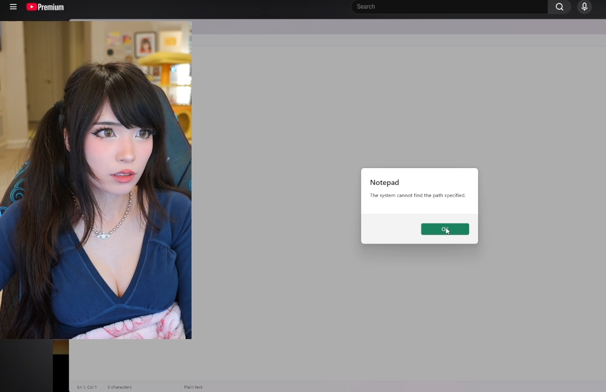This screenshot has width=606, height=392.
Task: Focus the YouTube search field
Action: point(449,7)
